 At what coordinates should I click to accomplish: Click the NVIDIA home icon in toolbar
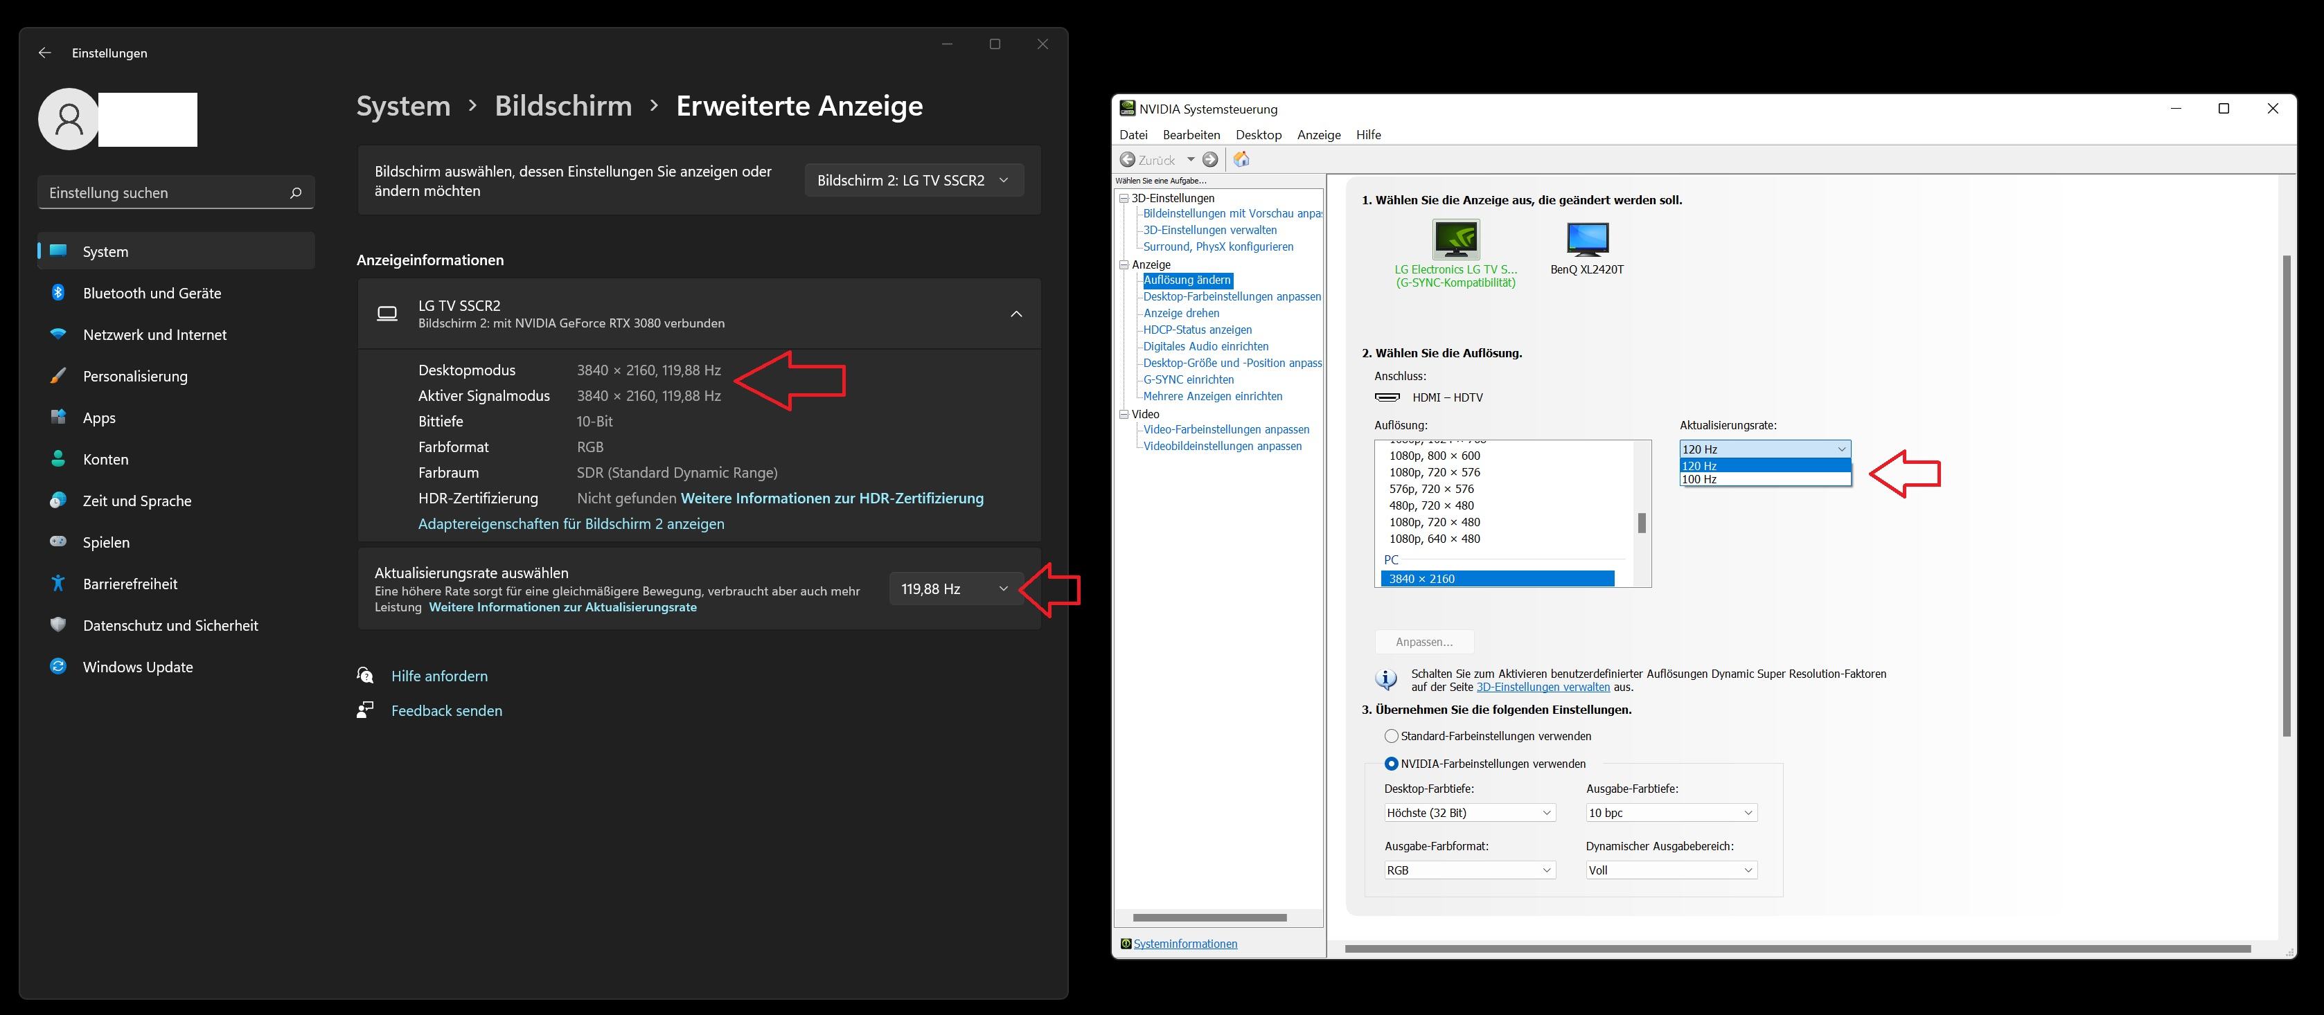pyautogui.click(x=1241, y=159)
